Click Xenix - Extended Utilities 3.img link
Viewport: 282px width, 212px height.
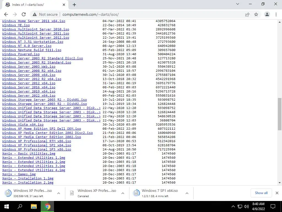click(34, 166)
